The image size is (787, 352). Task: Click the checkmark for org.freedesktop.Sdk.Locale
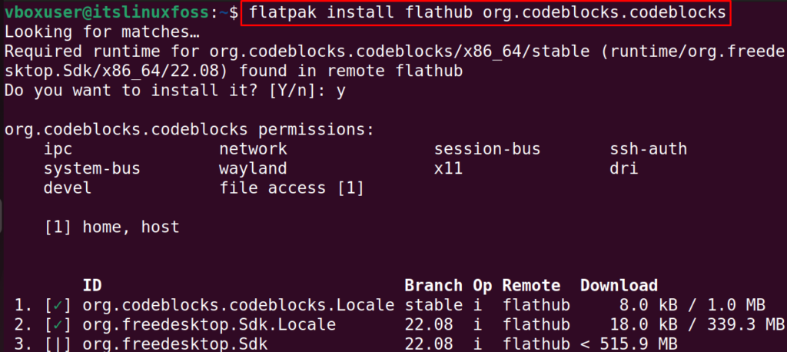(x=58, y=324)
